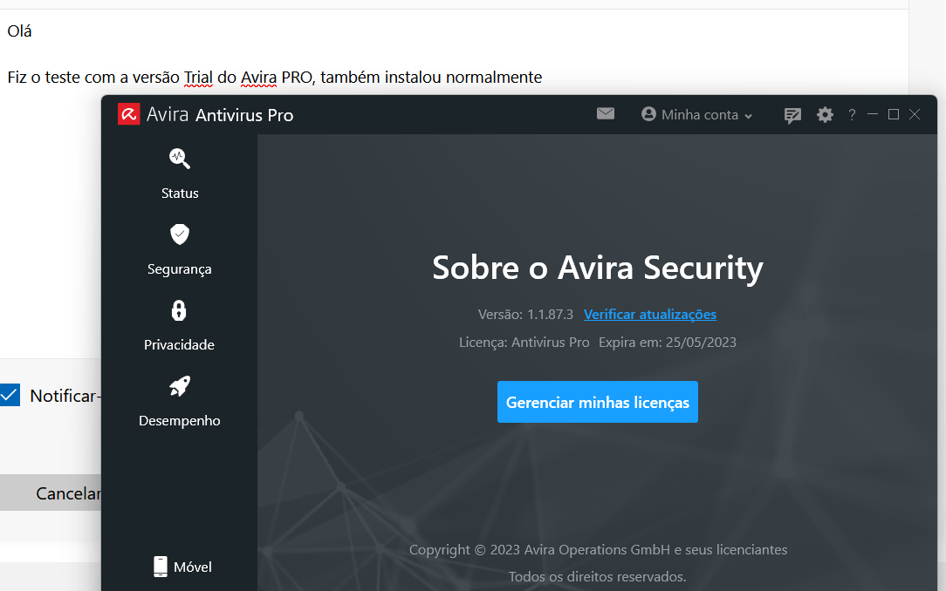This screenshot has width=946, height=591.
Task: Open the Avira help question mark
Action: (x=852, y=114)
